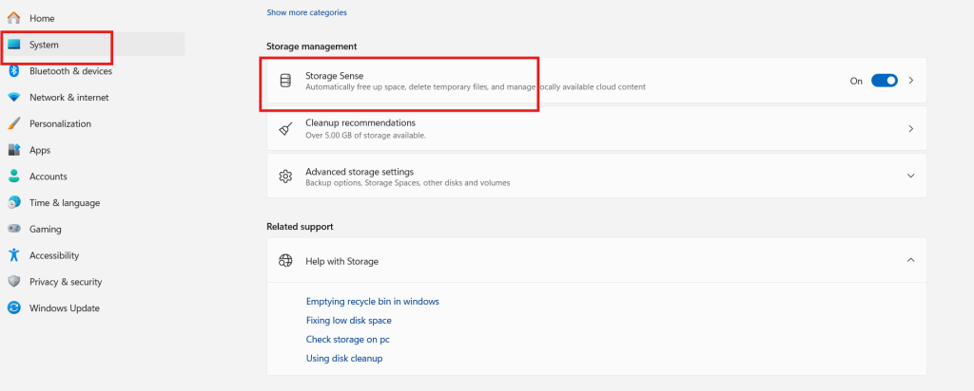Turn off the Storage Sense toggle

pyautogui.click(x=885, y=81)
